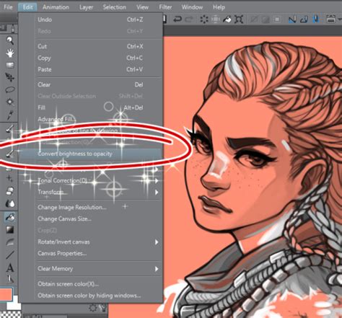342x318 pixels.
Task: Select the Text tool
Action: (10, 268)
